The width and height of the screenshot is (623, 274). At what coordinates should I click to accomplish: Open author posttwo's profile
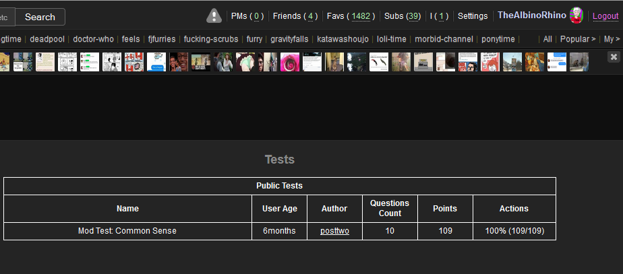pyautogui.click(x=334, y=231)
